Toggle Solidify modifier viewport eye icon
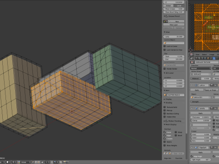Image resolution: width=219 pixels, height=164 pixels. click(x=215, y=108)
